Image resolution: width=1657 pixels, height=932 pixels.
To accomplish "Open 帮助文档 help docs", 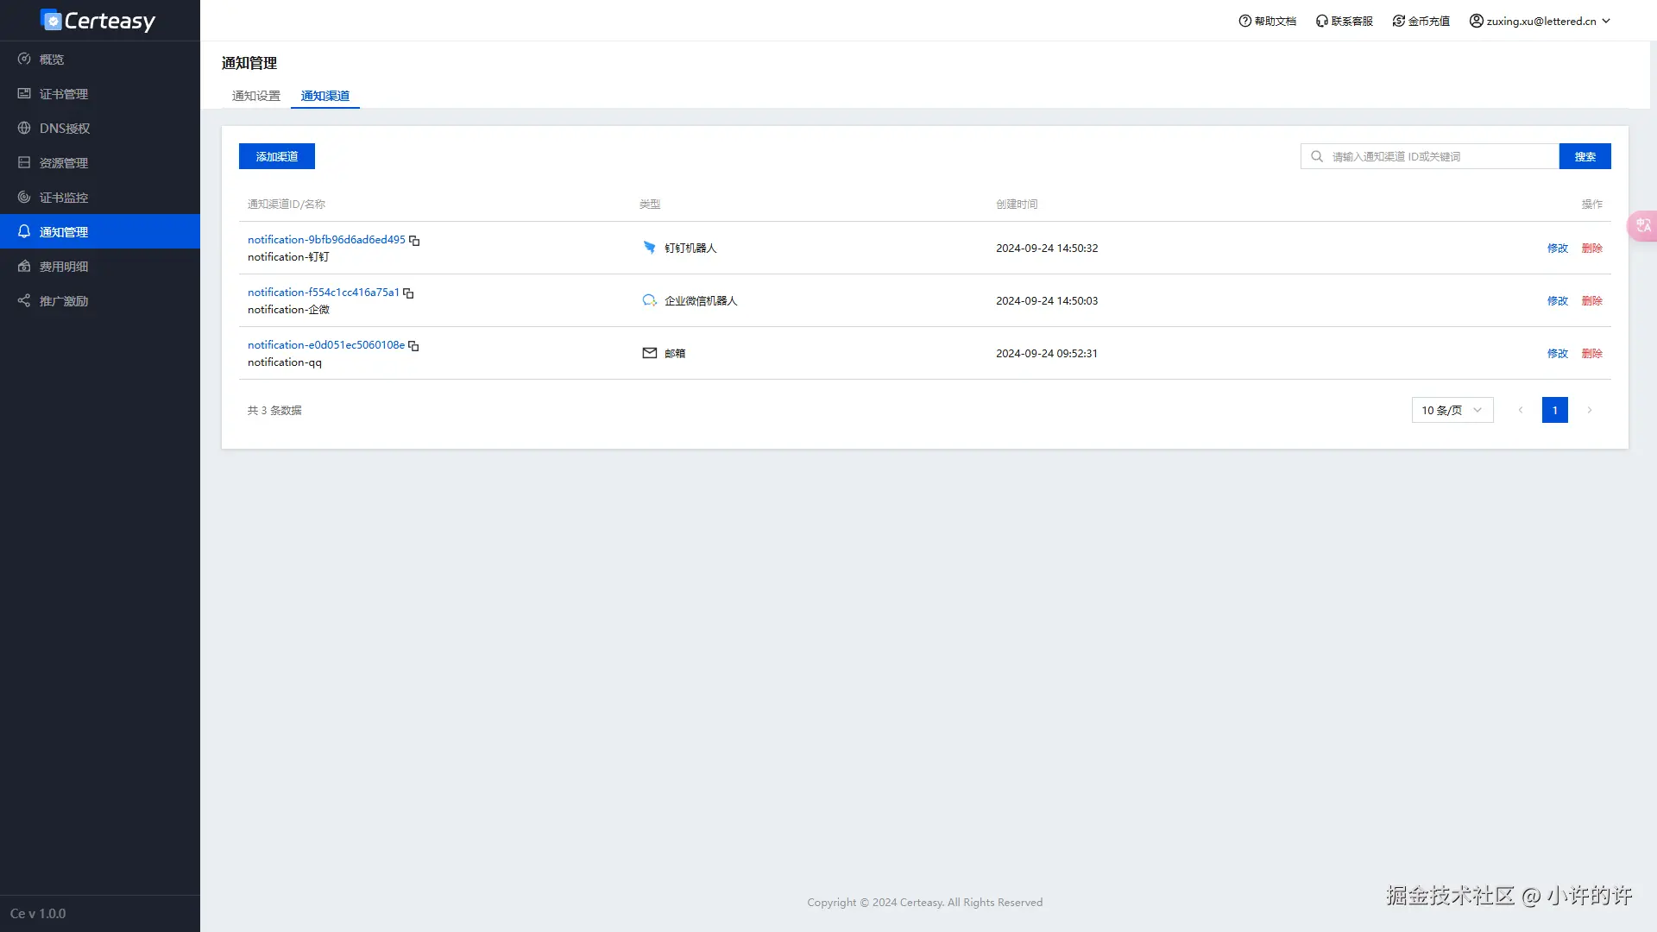I will tap(1267, 22).
